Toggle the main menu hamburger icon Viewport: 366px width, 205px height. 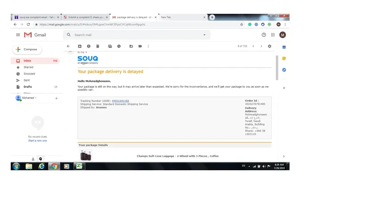point(18,35)
